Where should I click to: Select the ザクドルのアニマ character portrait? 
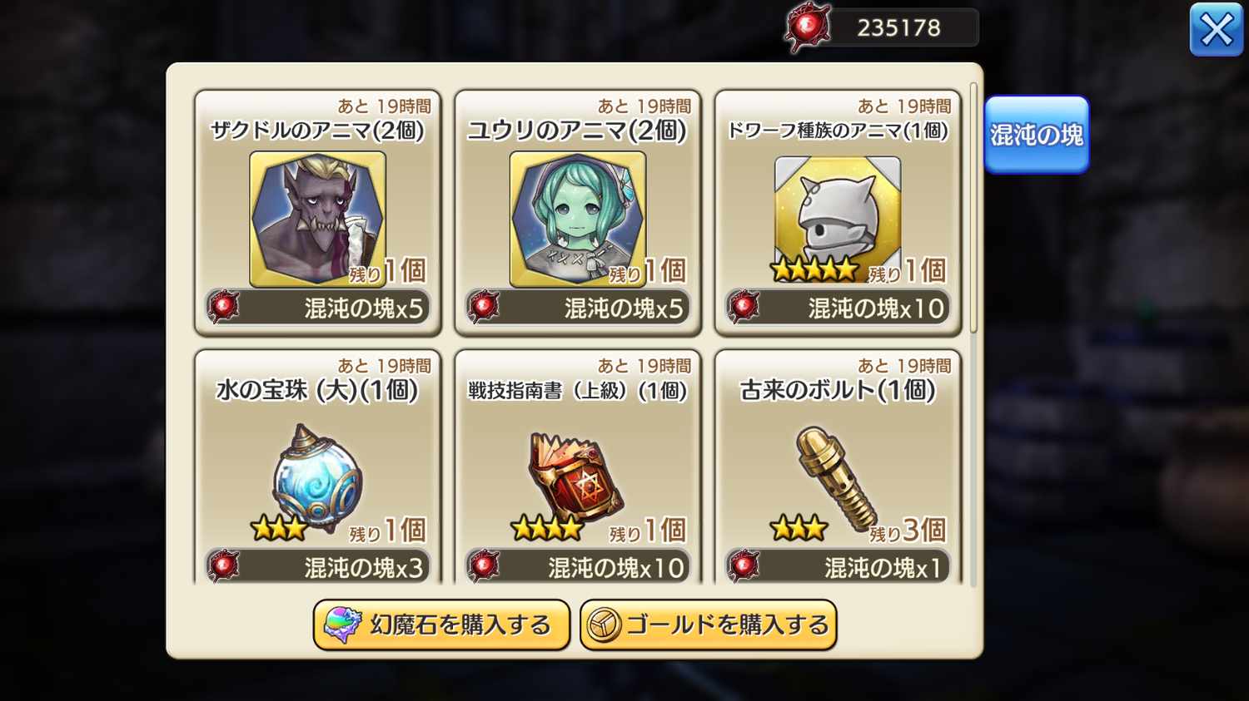click(x=317, y=220)
